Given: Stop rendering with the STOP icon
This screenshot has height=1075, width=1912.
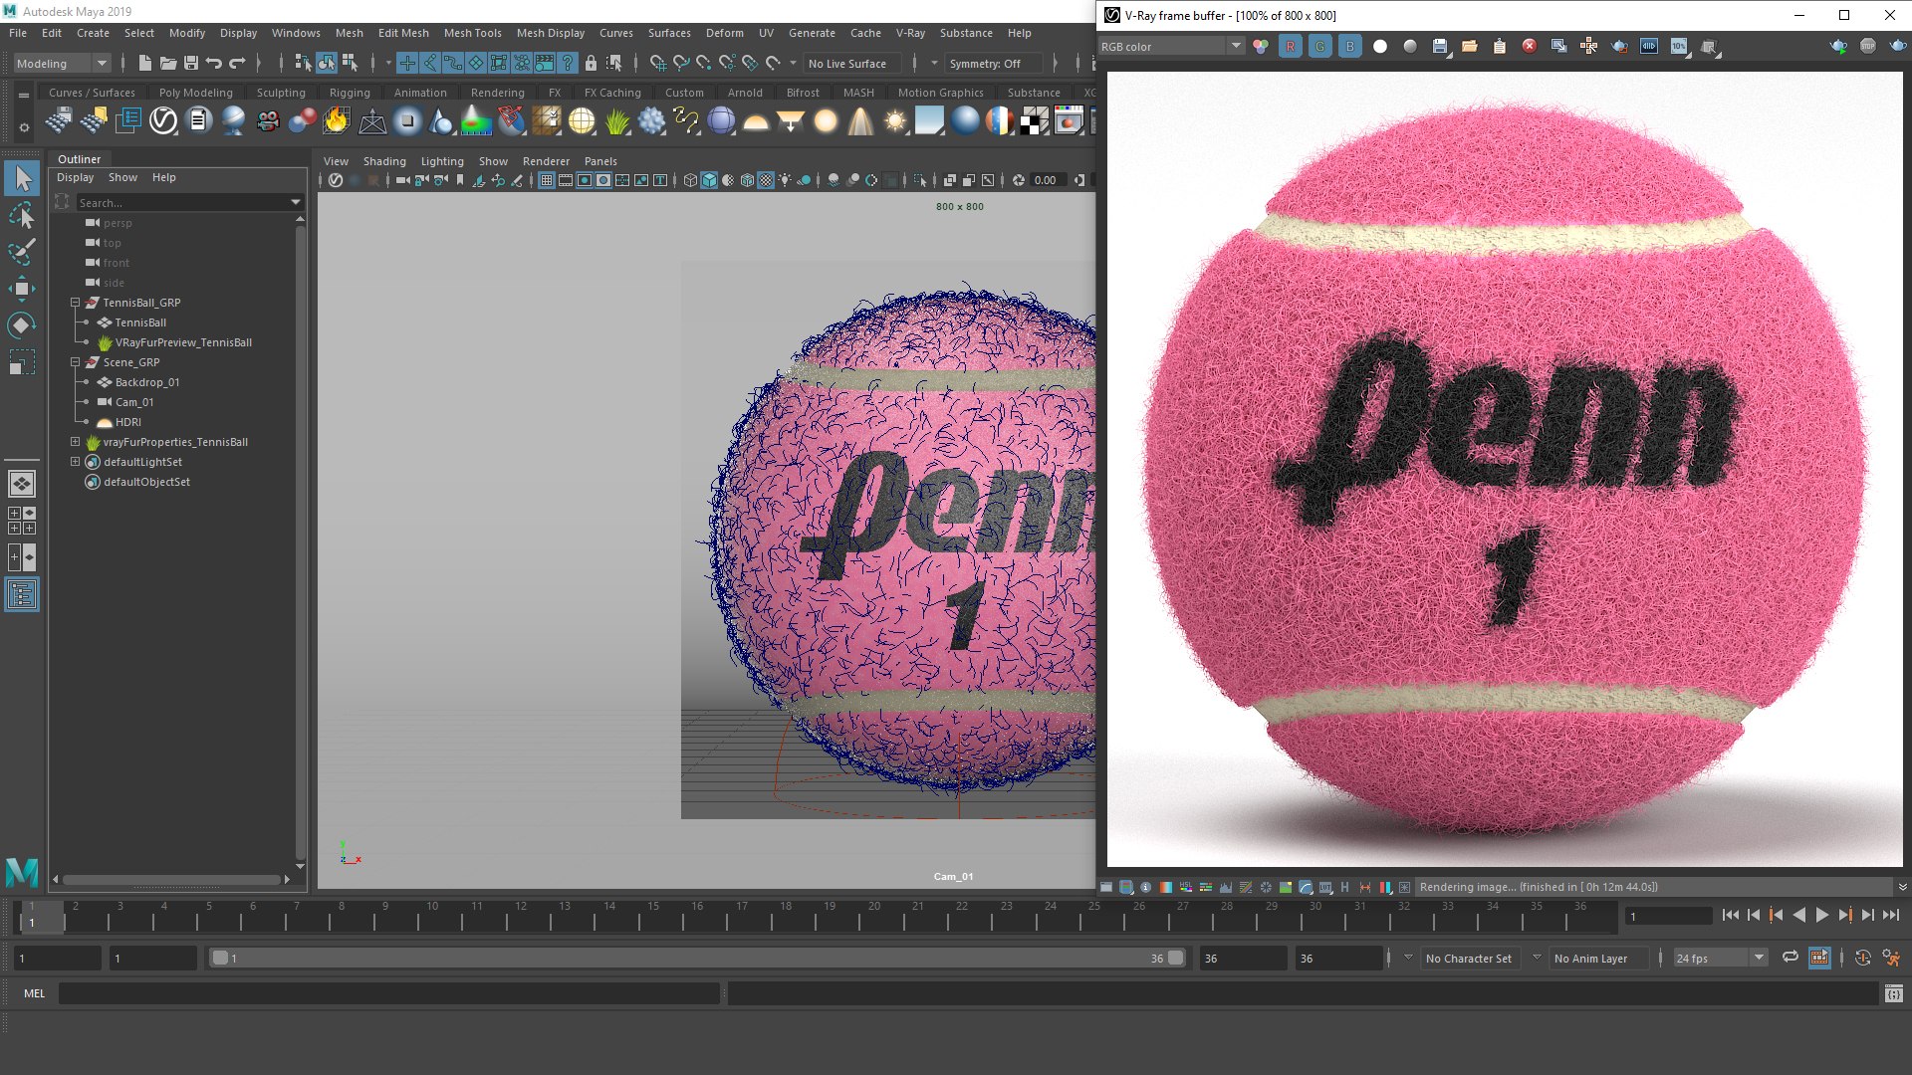Looking at the screenshot, I should click(1867, 46).
